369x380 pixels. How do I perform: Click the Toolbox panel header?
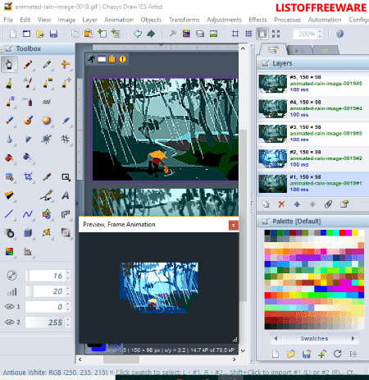[x=38, y=48]
